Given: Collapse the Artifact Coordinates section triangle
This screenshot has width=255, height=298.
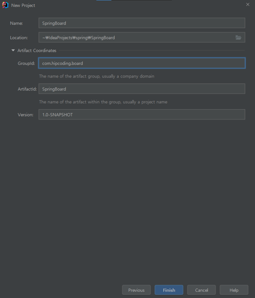Looking at the screenshot, I should coord(13,50).
